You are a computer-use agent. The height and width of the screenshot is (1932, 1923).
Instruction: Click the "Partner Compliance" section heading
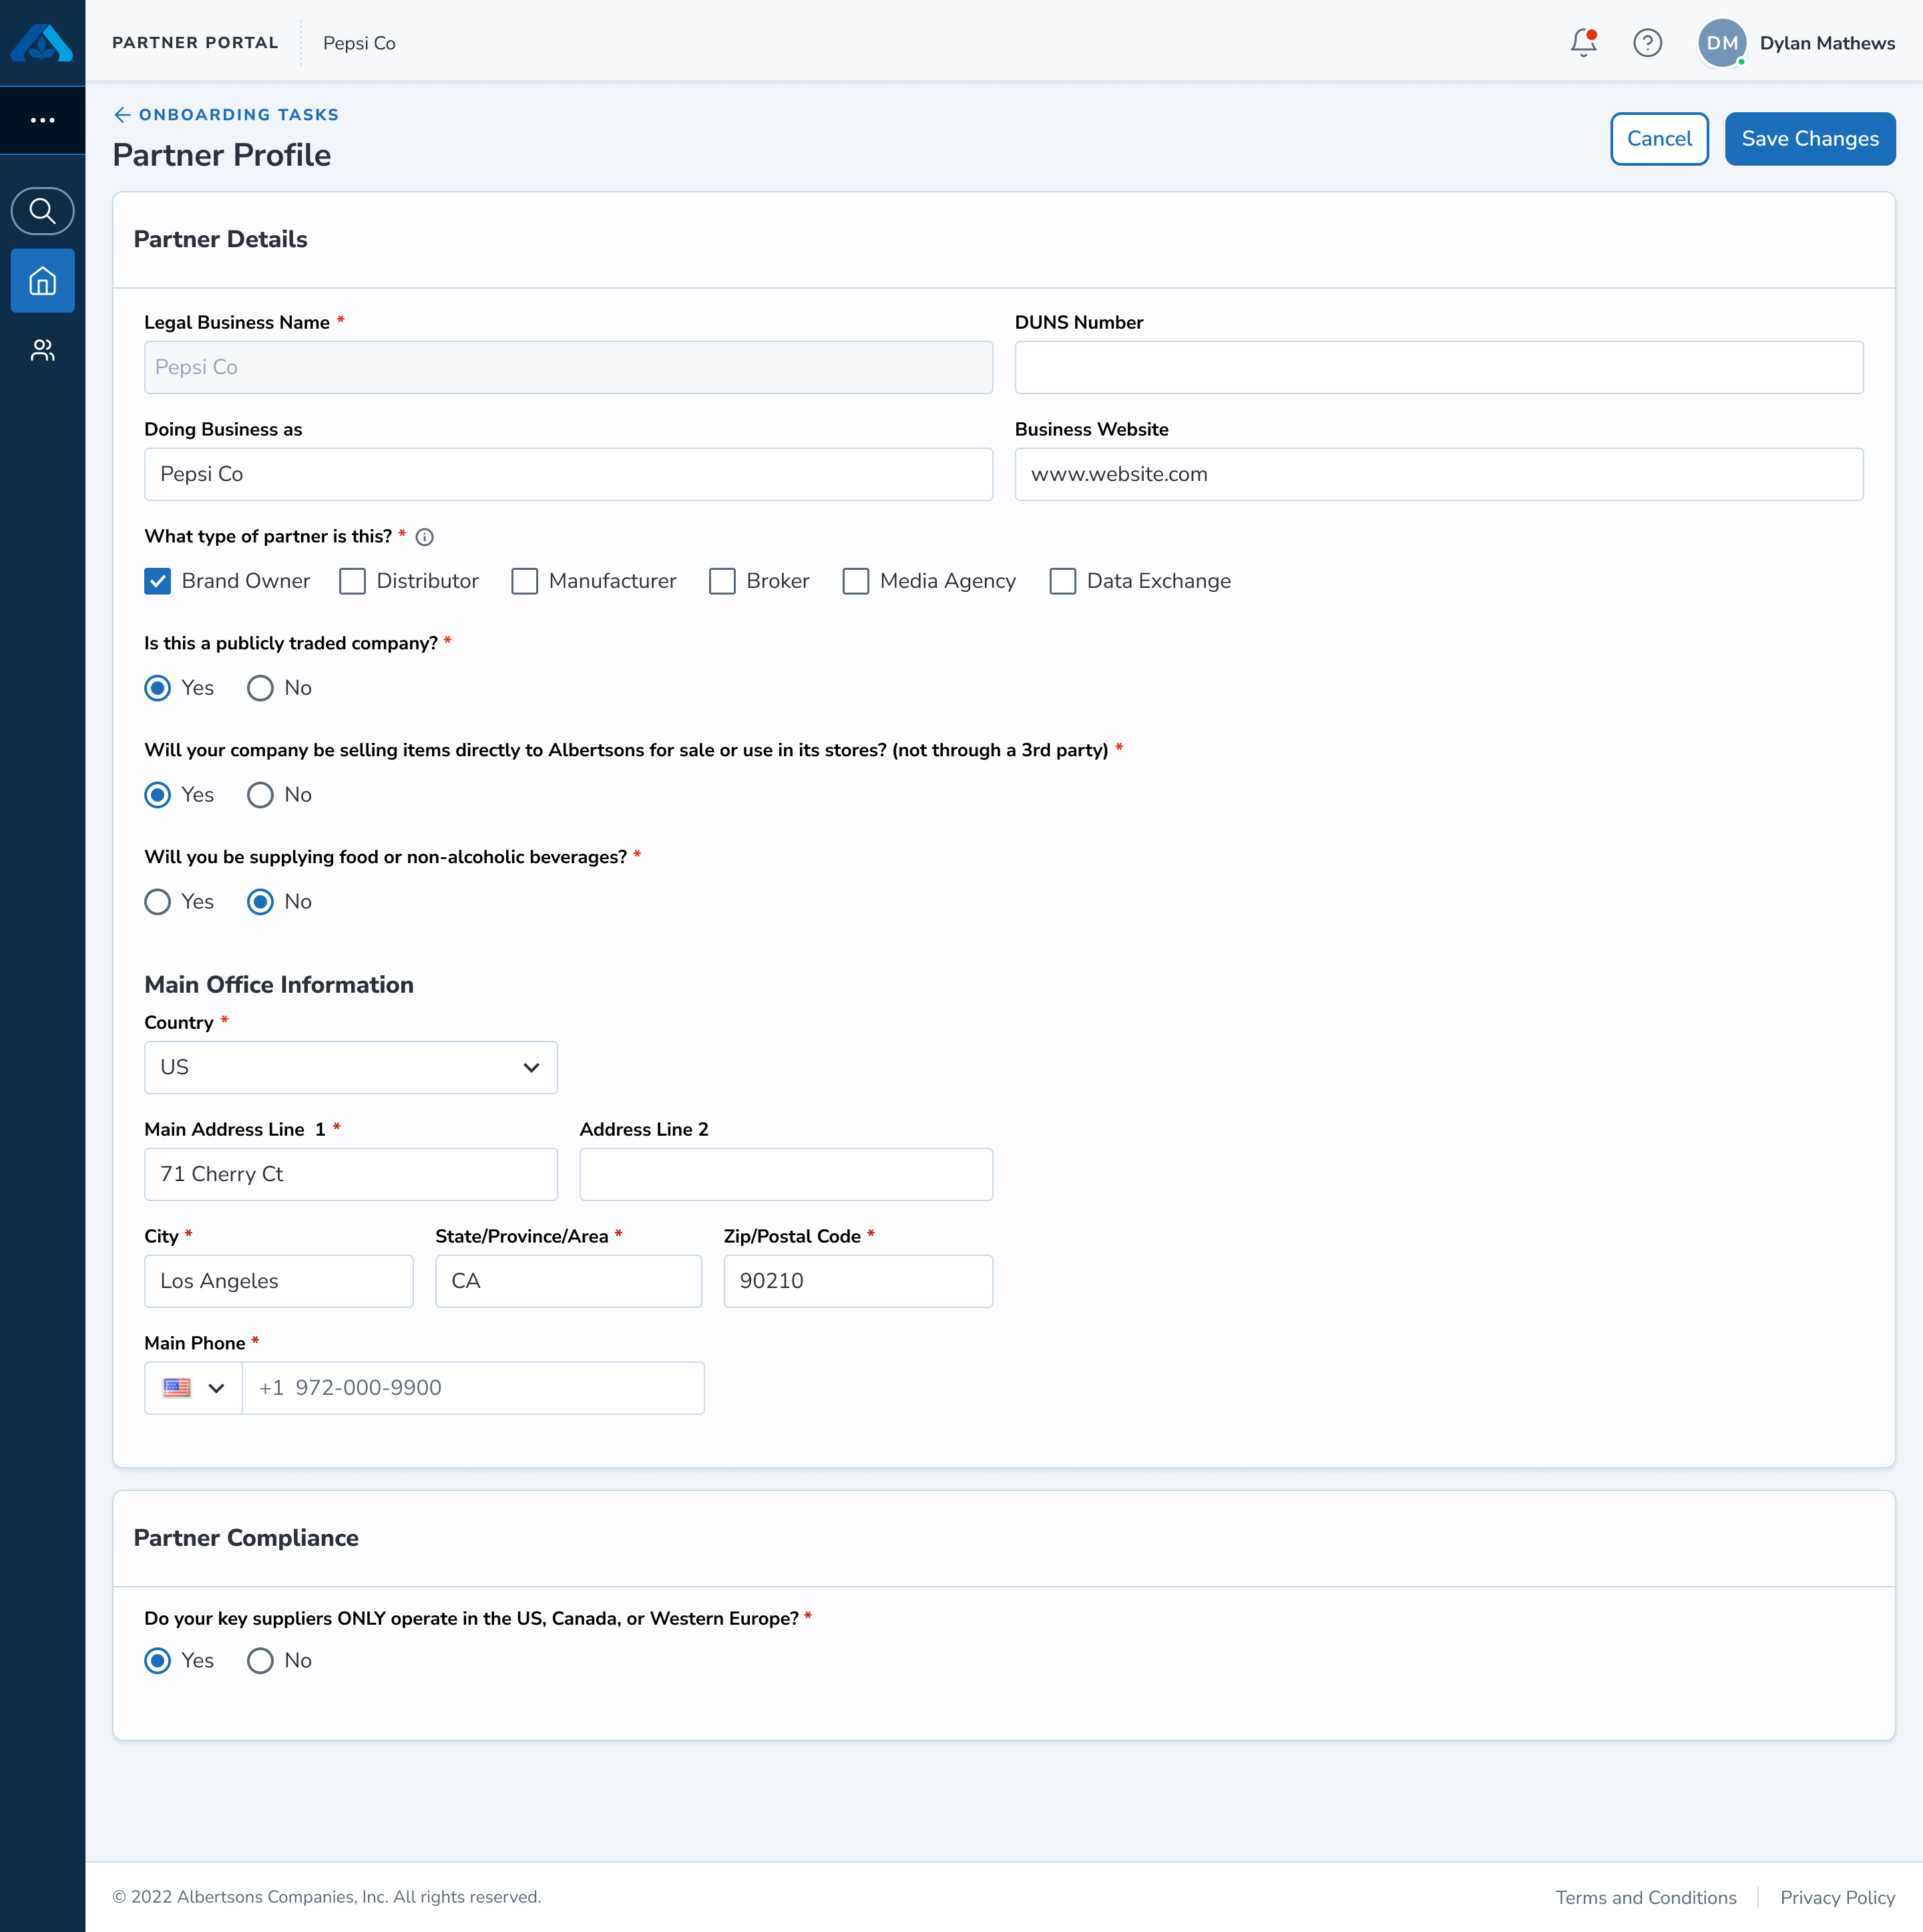(246, 1538)
